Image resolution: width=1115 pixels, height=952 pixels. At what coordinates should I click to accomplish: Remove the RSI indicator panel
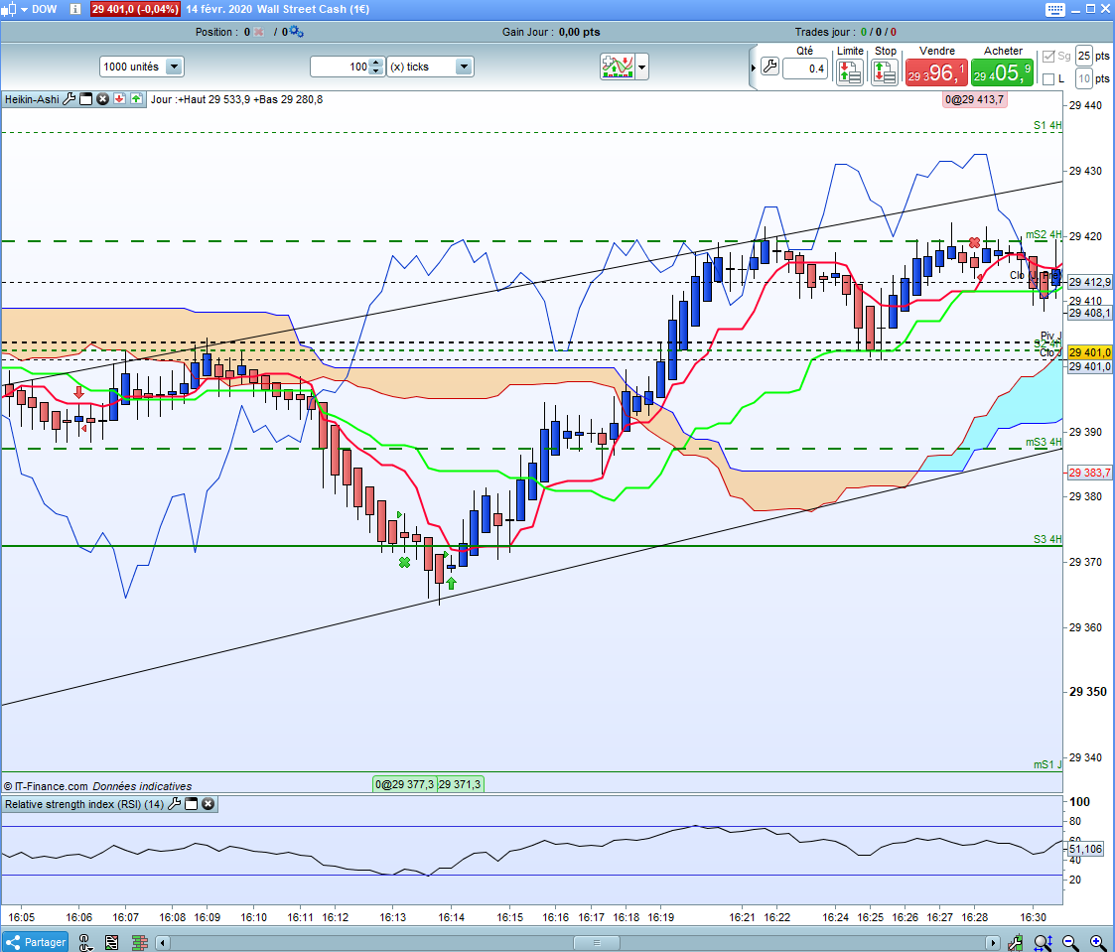click(208, 804)
